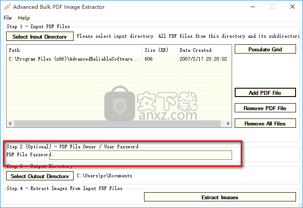Click the Remove All Files button
The height and width of the screenshot is (208, 303).
coord(265,123)
